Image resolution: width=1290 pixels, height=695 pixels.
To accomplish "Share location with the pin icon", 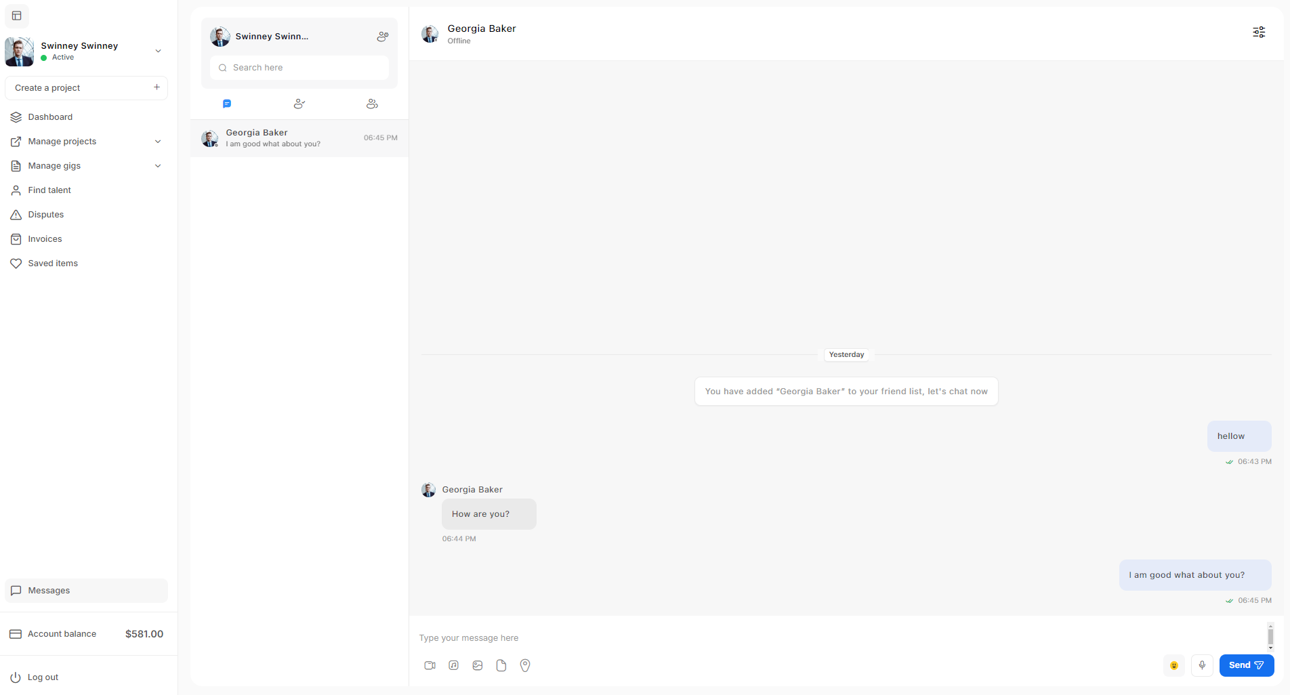I will coord(525,666).
